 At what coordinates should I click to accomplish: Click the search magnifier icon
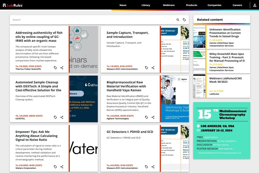point(178,20)
